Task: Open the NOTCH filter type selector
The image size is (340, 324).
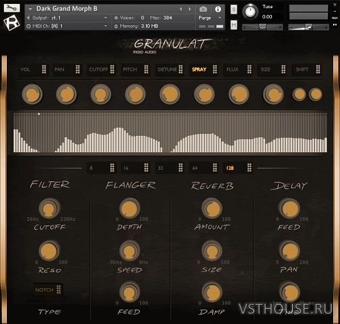Action: pos(48,289)
